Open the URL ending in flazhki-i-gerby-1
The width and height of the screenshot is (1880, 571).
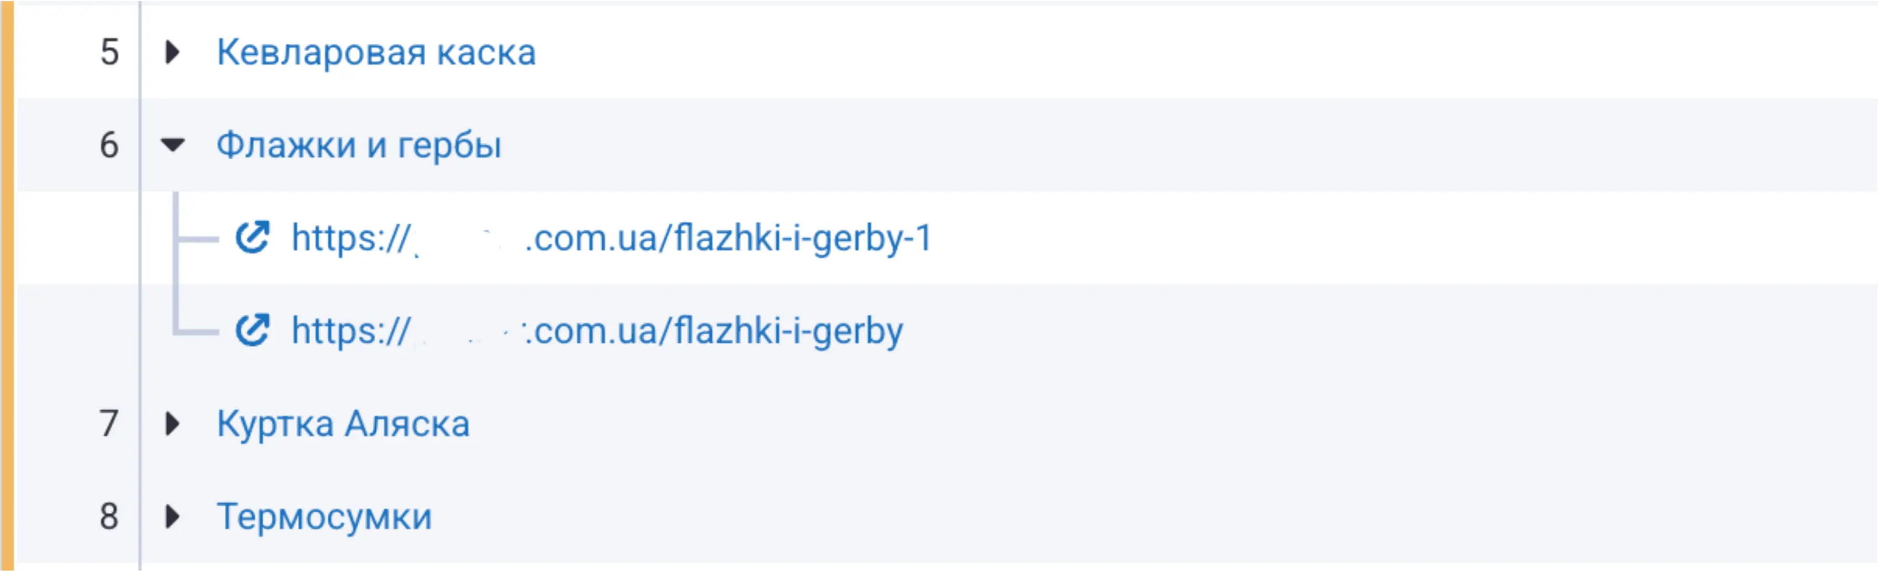612,238
